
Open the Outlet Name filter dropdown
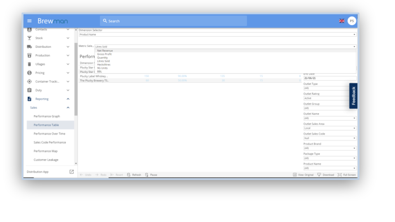[x=330, y=118]
